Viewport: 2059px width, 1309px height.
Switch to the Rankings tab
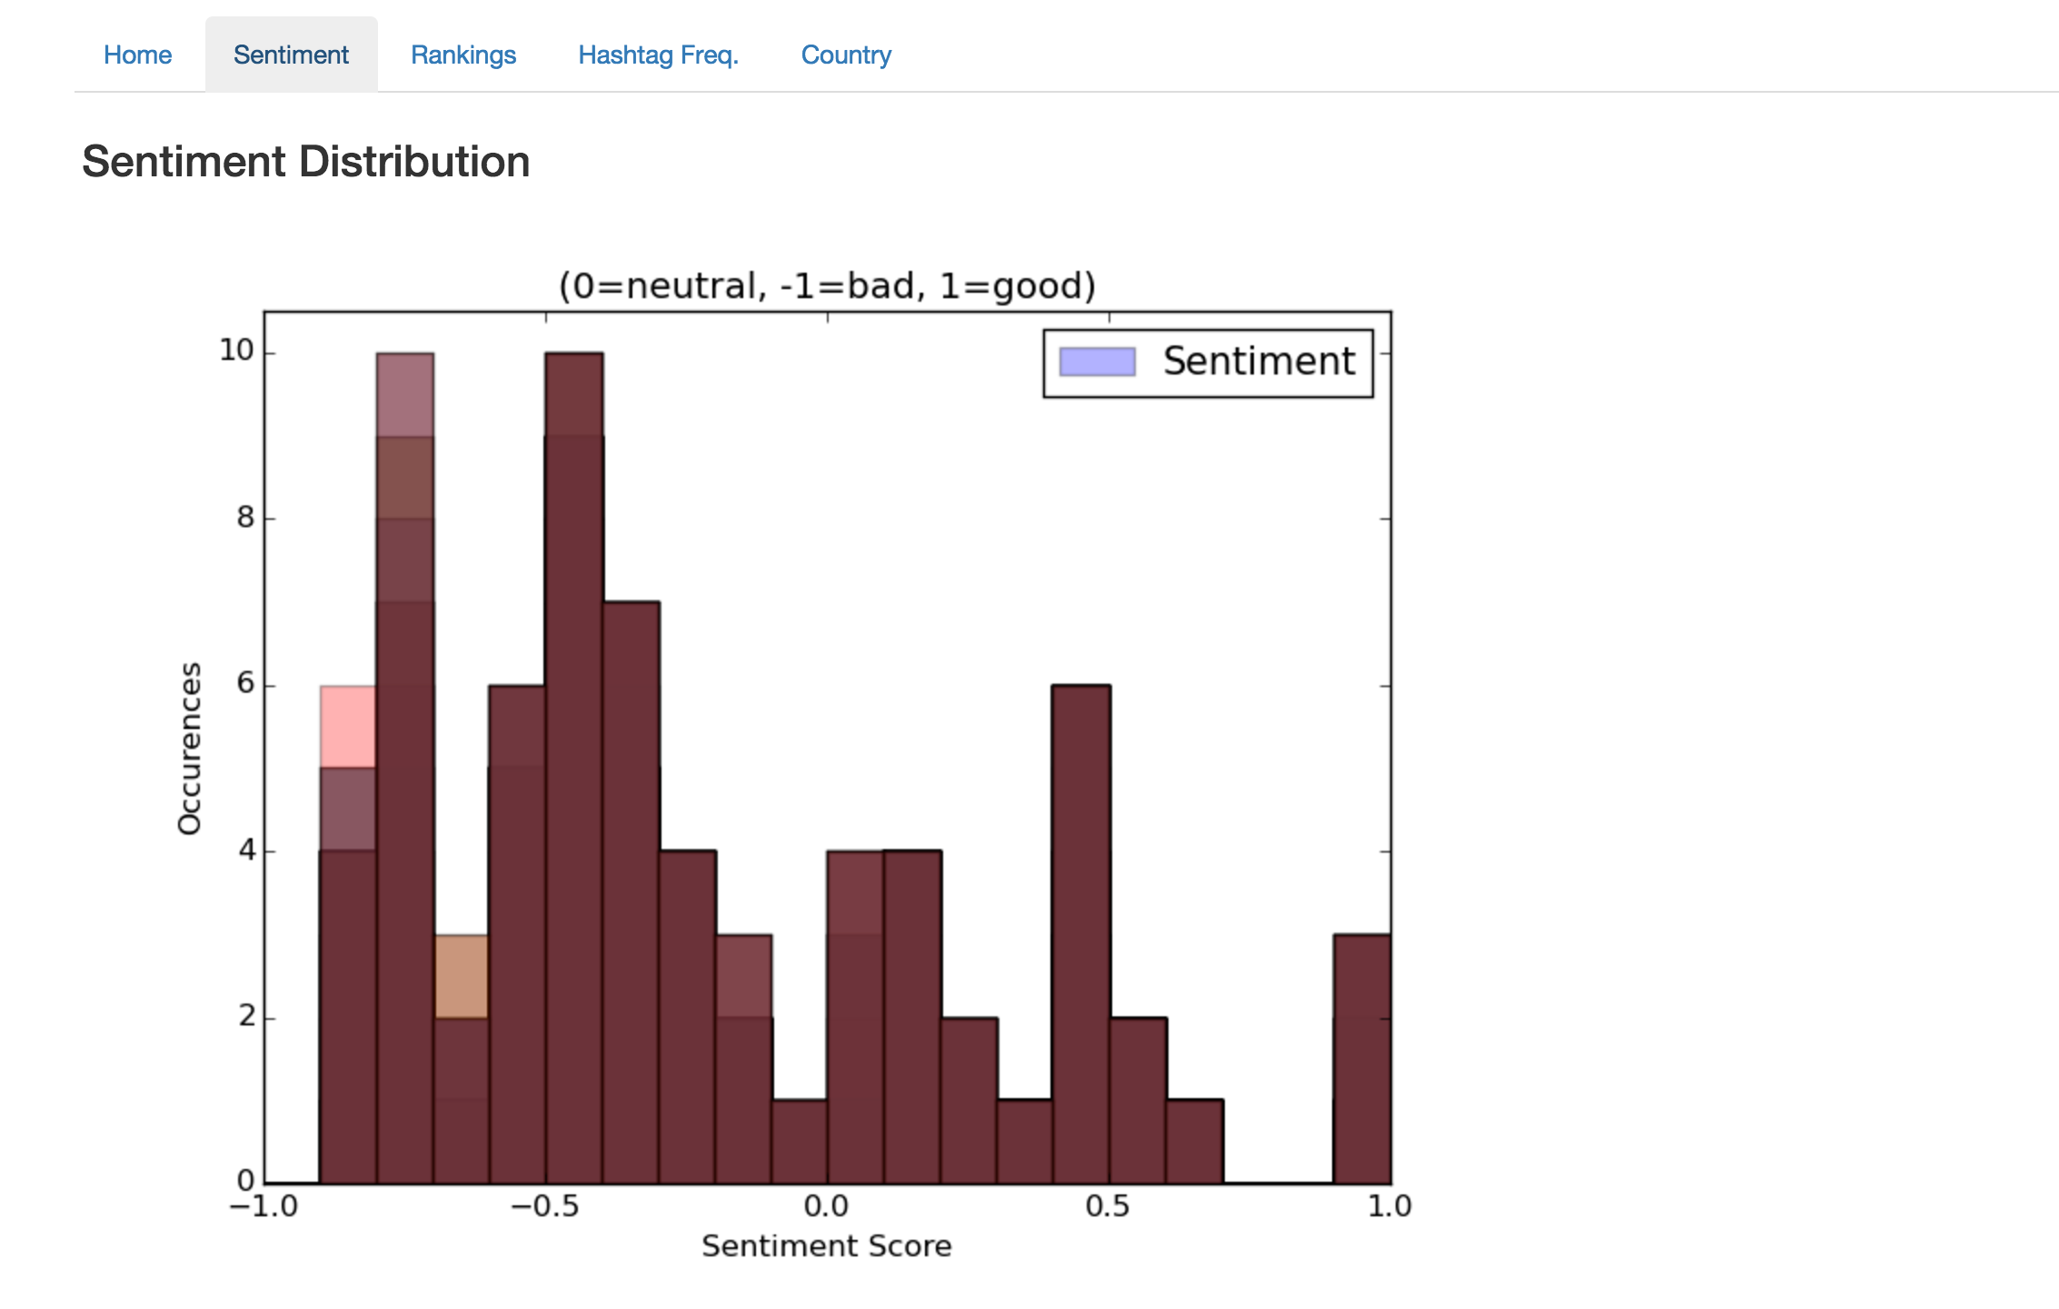tap(463, 55)
